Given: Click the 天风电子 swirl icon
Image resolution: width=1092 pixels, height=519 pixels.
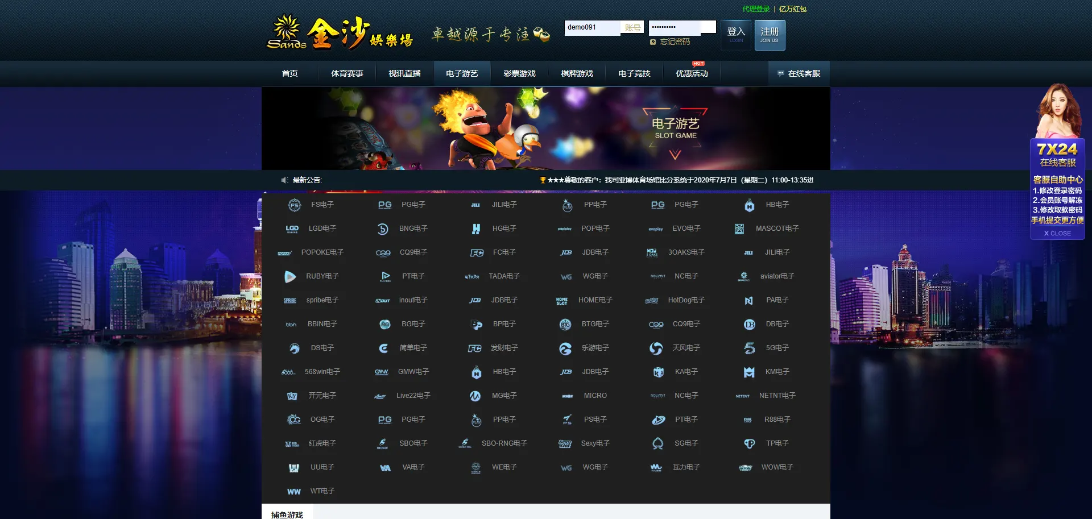Looking at the screenshot, I should pos(656,348).
